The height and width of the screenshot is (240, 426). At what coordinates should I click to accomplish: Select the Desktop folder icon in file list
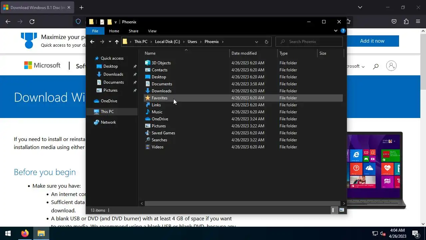(148, 77)
